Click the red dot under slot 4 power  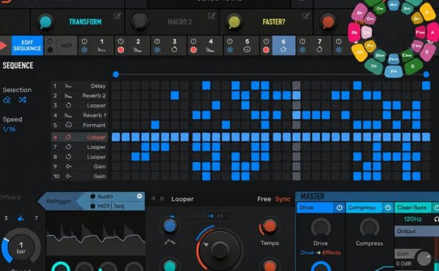click(193, 50)
